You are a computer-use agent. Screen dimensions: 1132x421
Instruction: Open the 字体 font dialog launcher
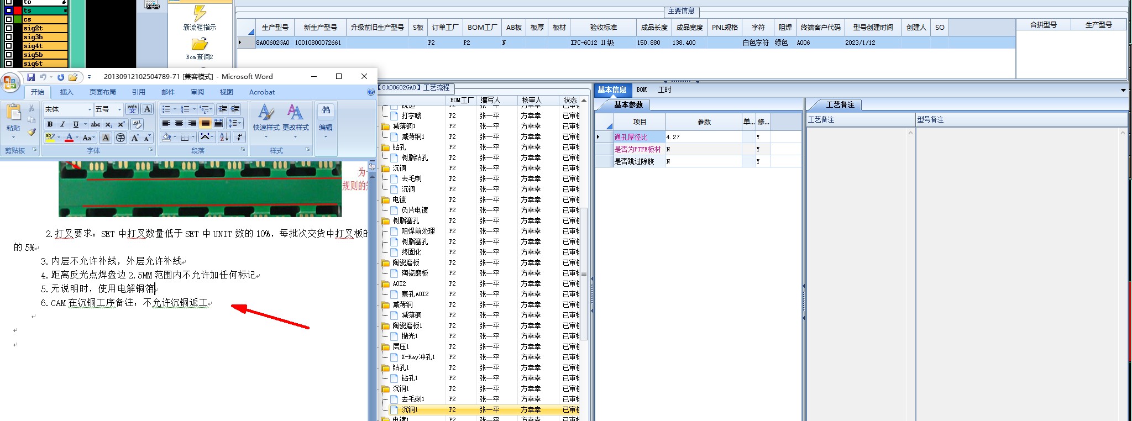pos(150,150)
